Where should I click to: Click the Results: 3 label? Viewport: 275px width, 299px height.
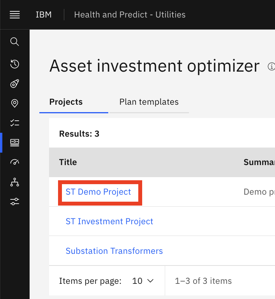79,134
